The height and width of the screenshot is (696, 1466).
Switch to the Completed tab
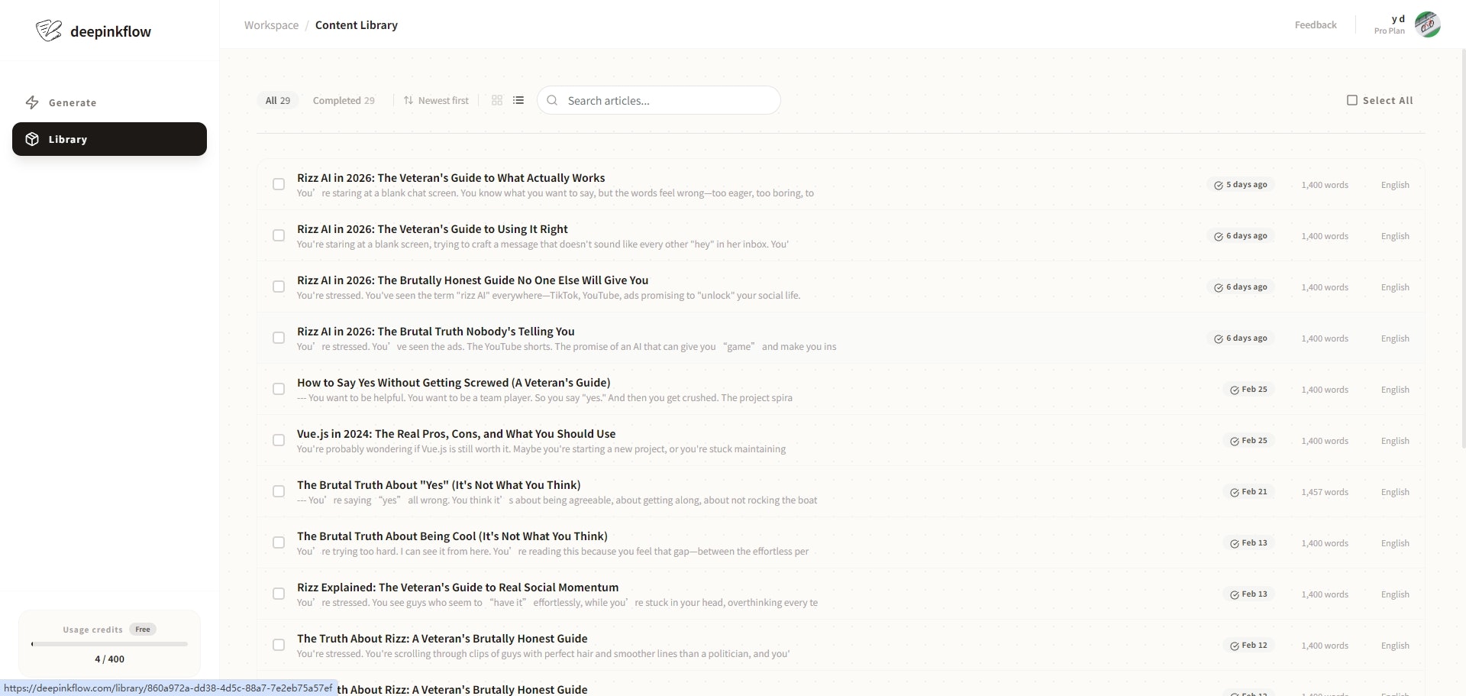[x=344, y=100]
